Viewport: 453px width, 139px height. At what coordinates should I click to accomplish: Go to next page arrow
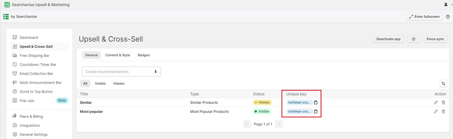click(x=279, y=124)
